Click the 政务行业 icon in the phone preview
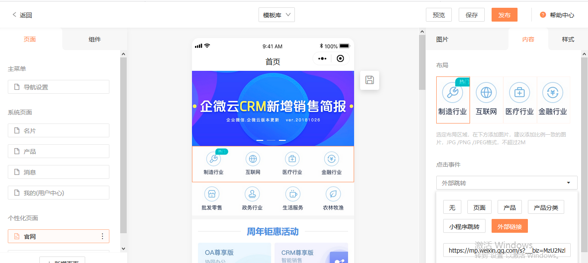The image size is (588, 263). [252, 194]
